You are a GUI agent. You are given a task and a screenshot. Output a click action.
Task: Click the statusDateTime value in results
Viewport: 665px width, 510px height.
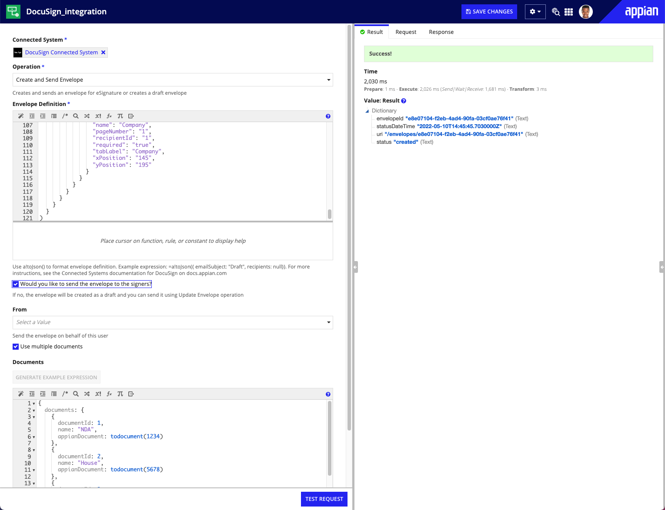tap(459, 126)
